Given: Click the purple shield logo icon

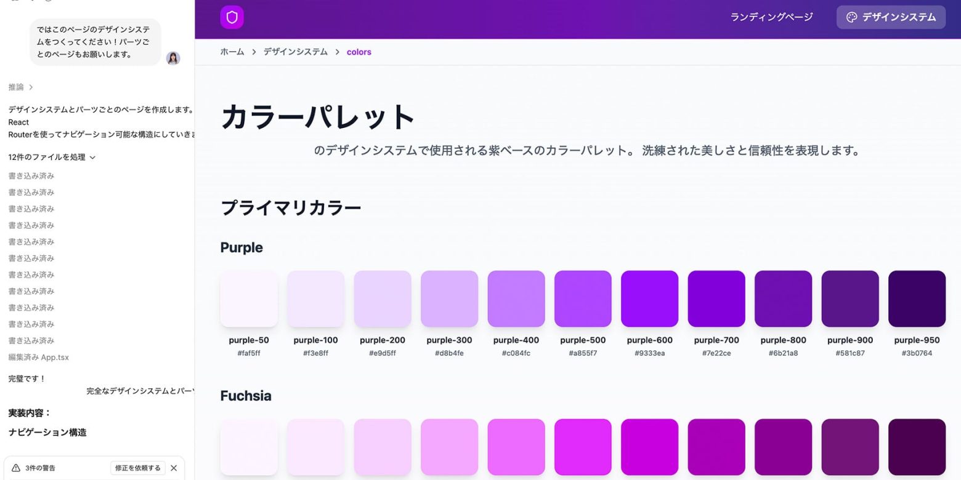Looking at the screenshot, I should (232, 17).
